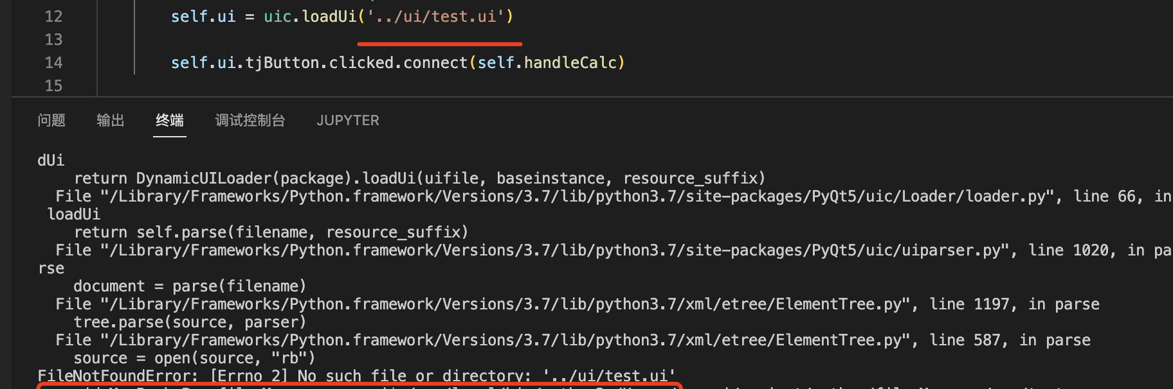Click handleCalc in the connect call

pyautogui.click(x=570, y=63)
